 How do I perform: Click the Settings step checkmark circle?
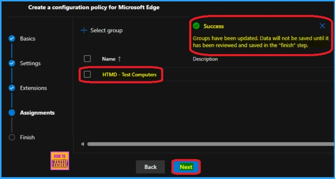click(12, 63)
